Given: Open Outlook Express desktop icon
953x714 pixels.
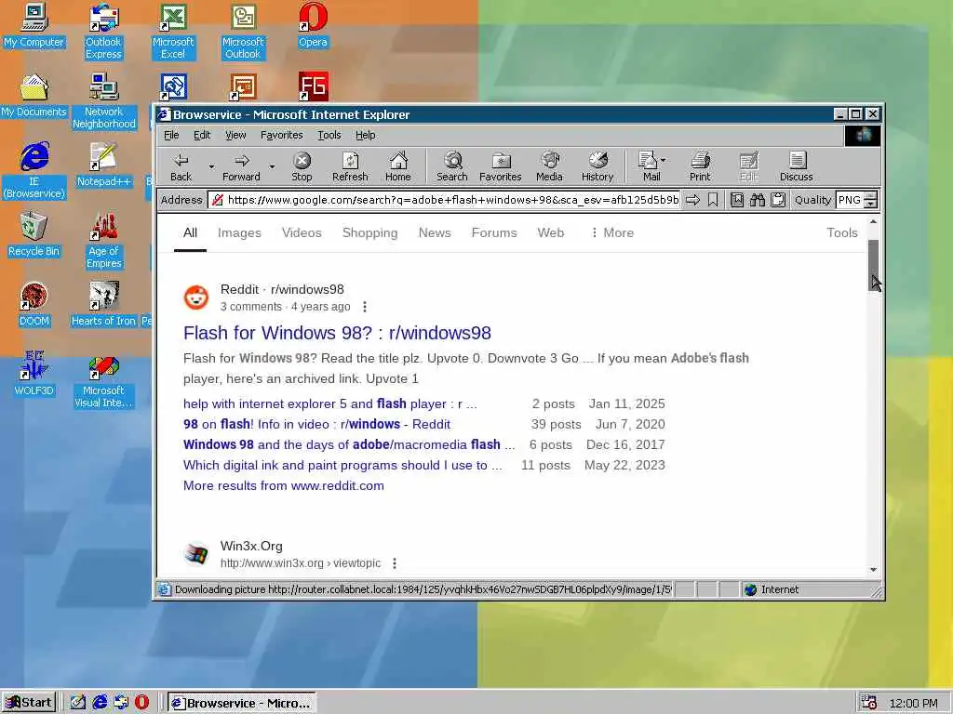Looking at the screenshot, I should click(x=104, y=32).
